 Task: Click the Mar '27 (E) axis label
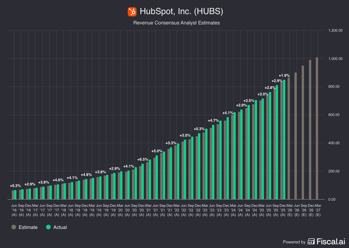[x=318, y=210]
